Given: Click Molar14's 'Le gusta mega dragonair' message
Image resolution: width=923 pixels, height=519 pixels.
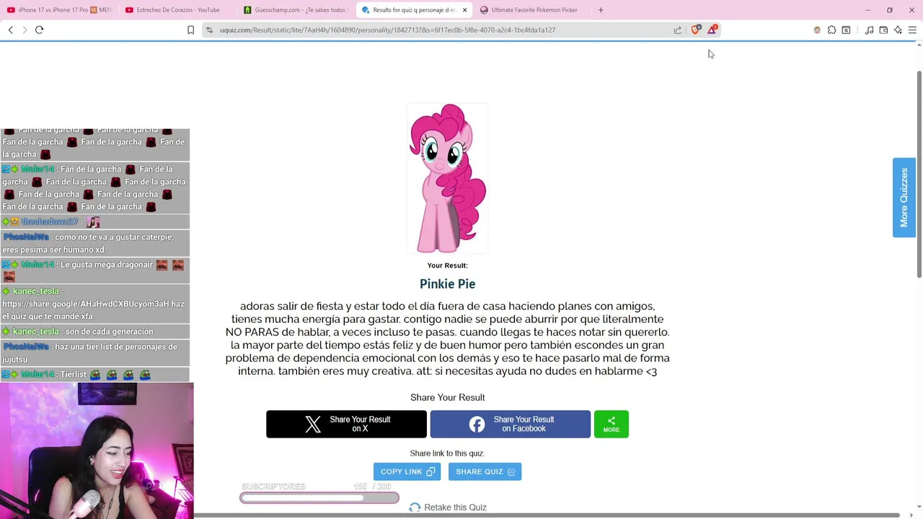Looking at the screenshot, I should coord(94,270).
